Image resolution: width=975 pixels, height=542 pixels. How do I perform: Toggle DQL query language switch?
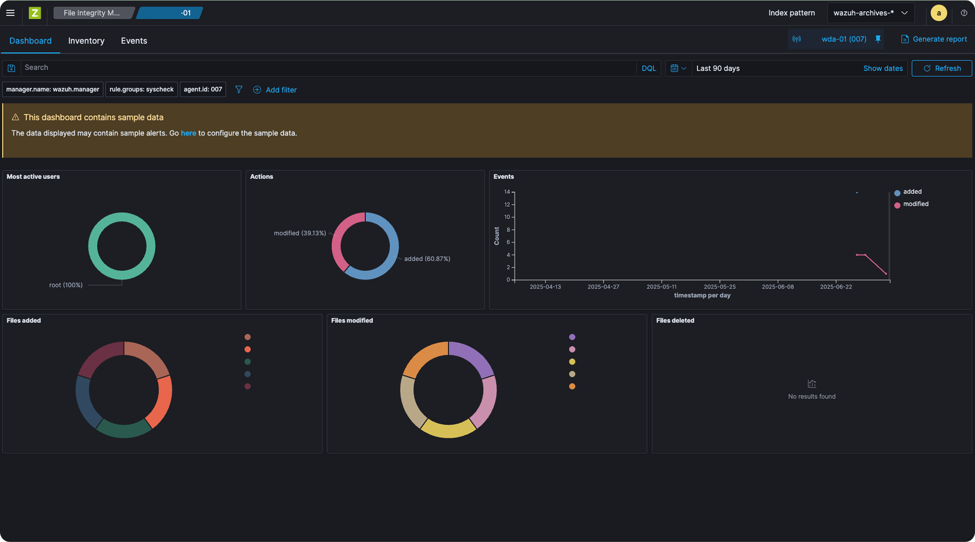648,69
